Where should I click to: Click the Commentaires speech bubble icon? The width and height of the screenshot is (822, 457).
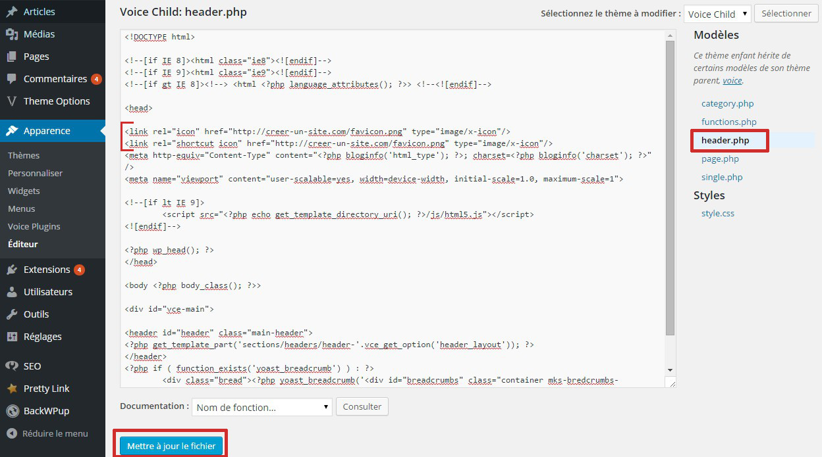(x=12, y=79)
